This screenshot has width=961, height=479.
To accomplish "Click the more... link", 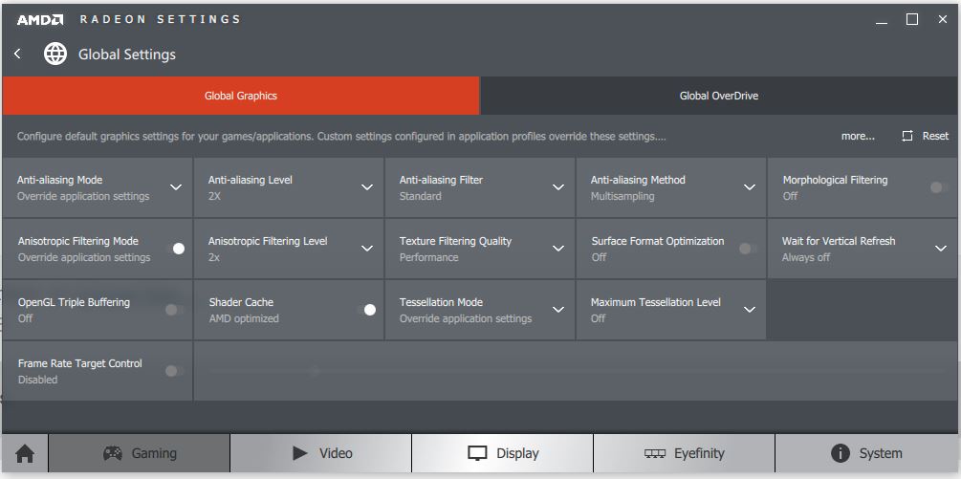I will click(x=858, y=136).
